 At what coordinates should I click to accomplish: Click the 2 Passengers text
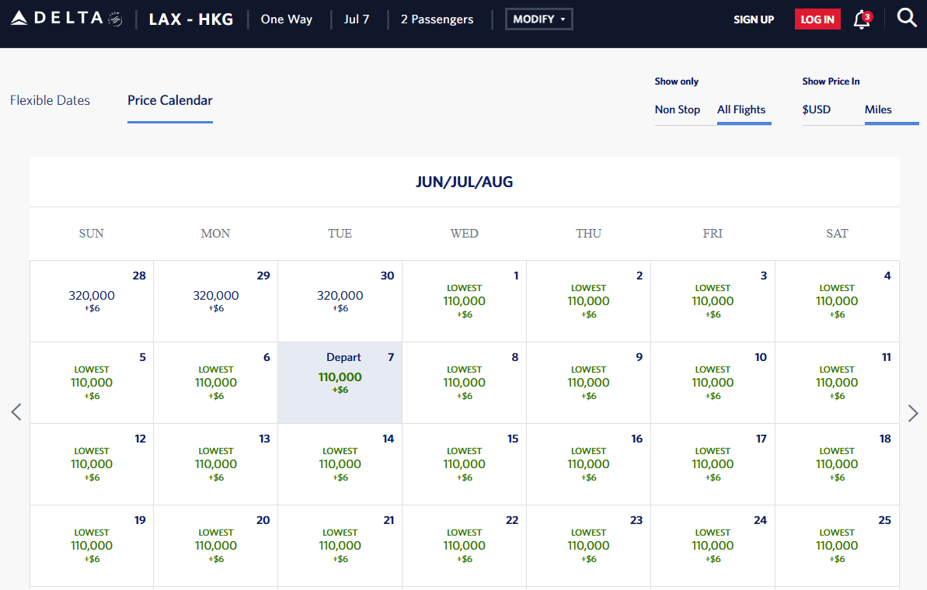click(x=437, y=19)
